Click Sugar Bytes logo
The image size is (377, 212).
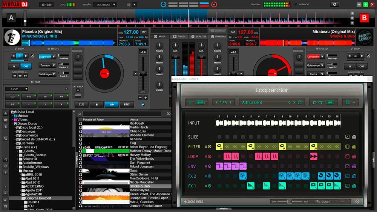pyautogui.click(x=193, y=202)
